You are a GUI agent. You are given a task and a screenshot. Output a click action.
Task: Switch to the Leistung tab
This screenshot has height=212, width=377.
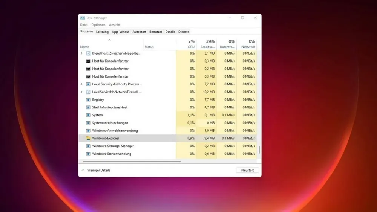[102, 32]
